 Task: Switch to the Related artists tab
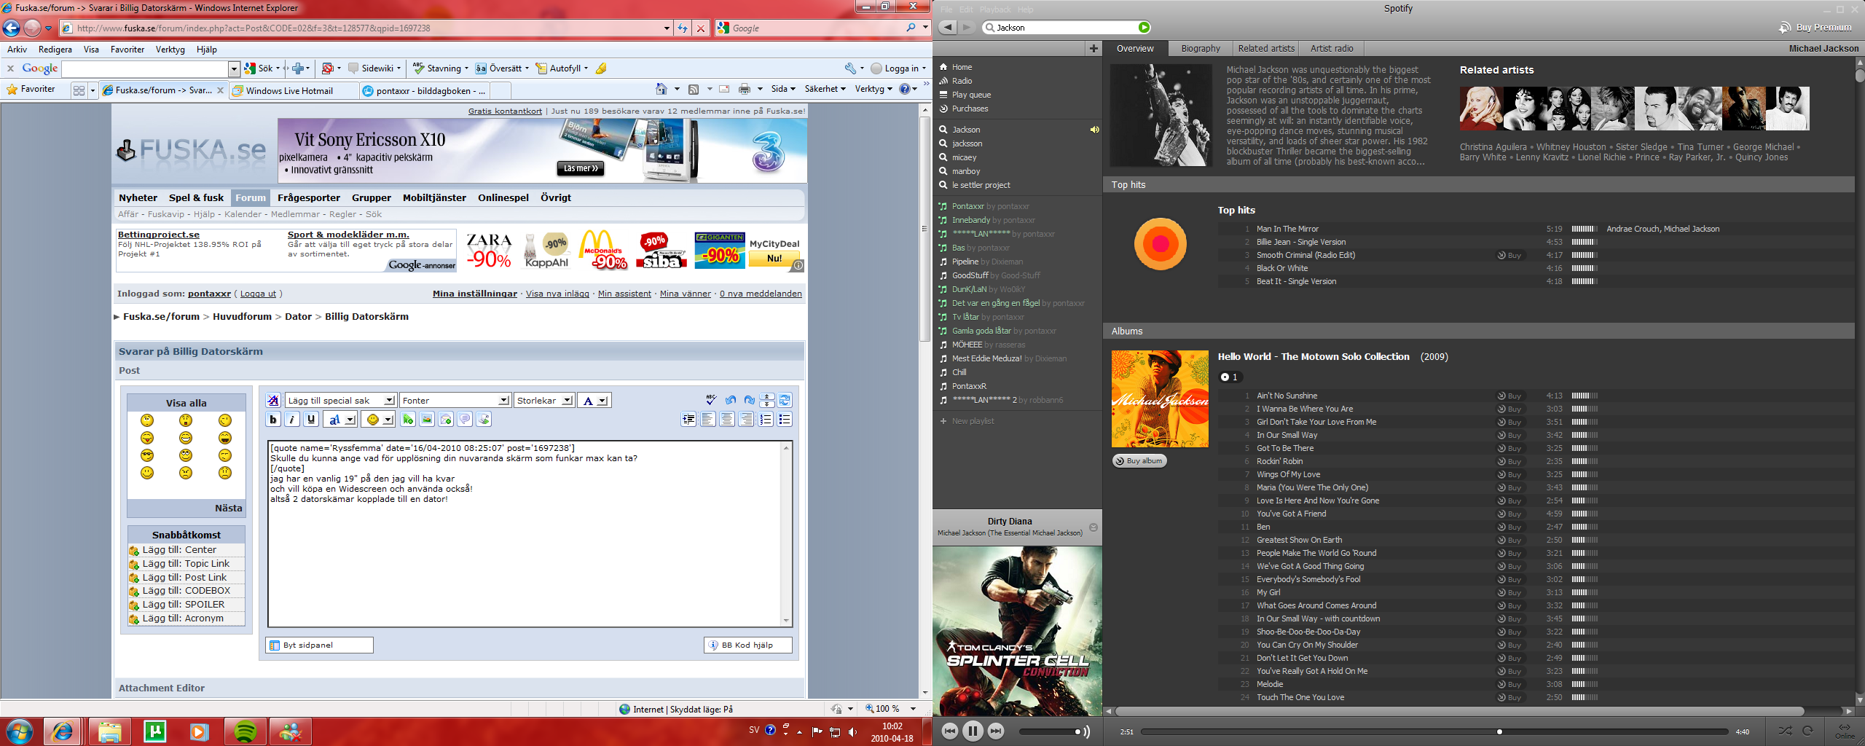pos(1266,48)
